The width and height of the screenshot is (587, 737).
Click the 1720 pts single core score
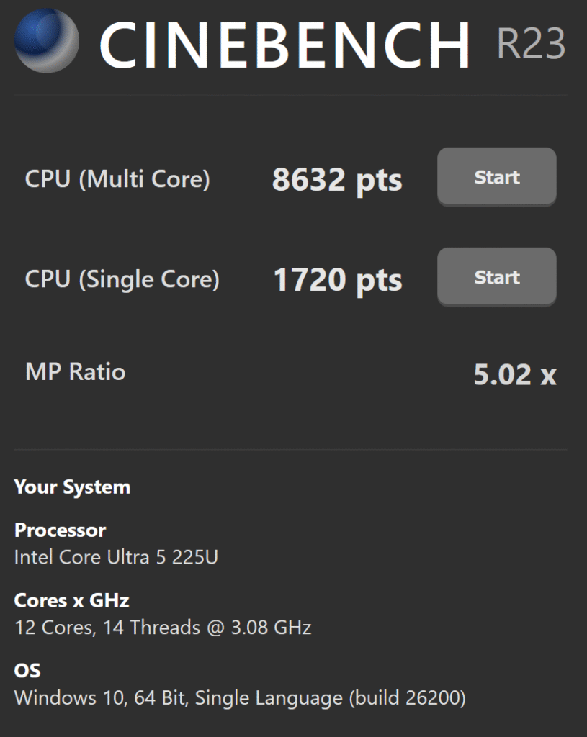pyautogui.click(x=337, y=280)
